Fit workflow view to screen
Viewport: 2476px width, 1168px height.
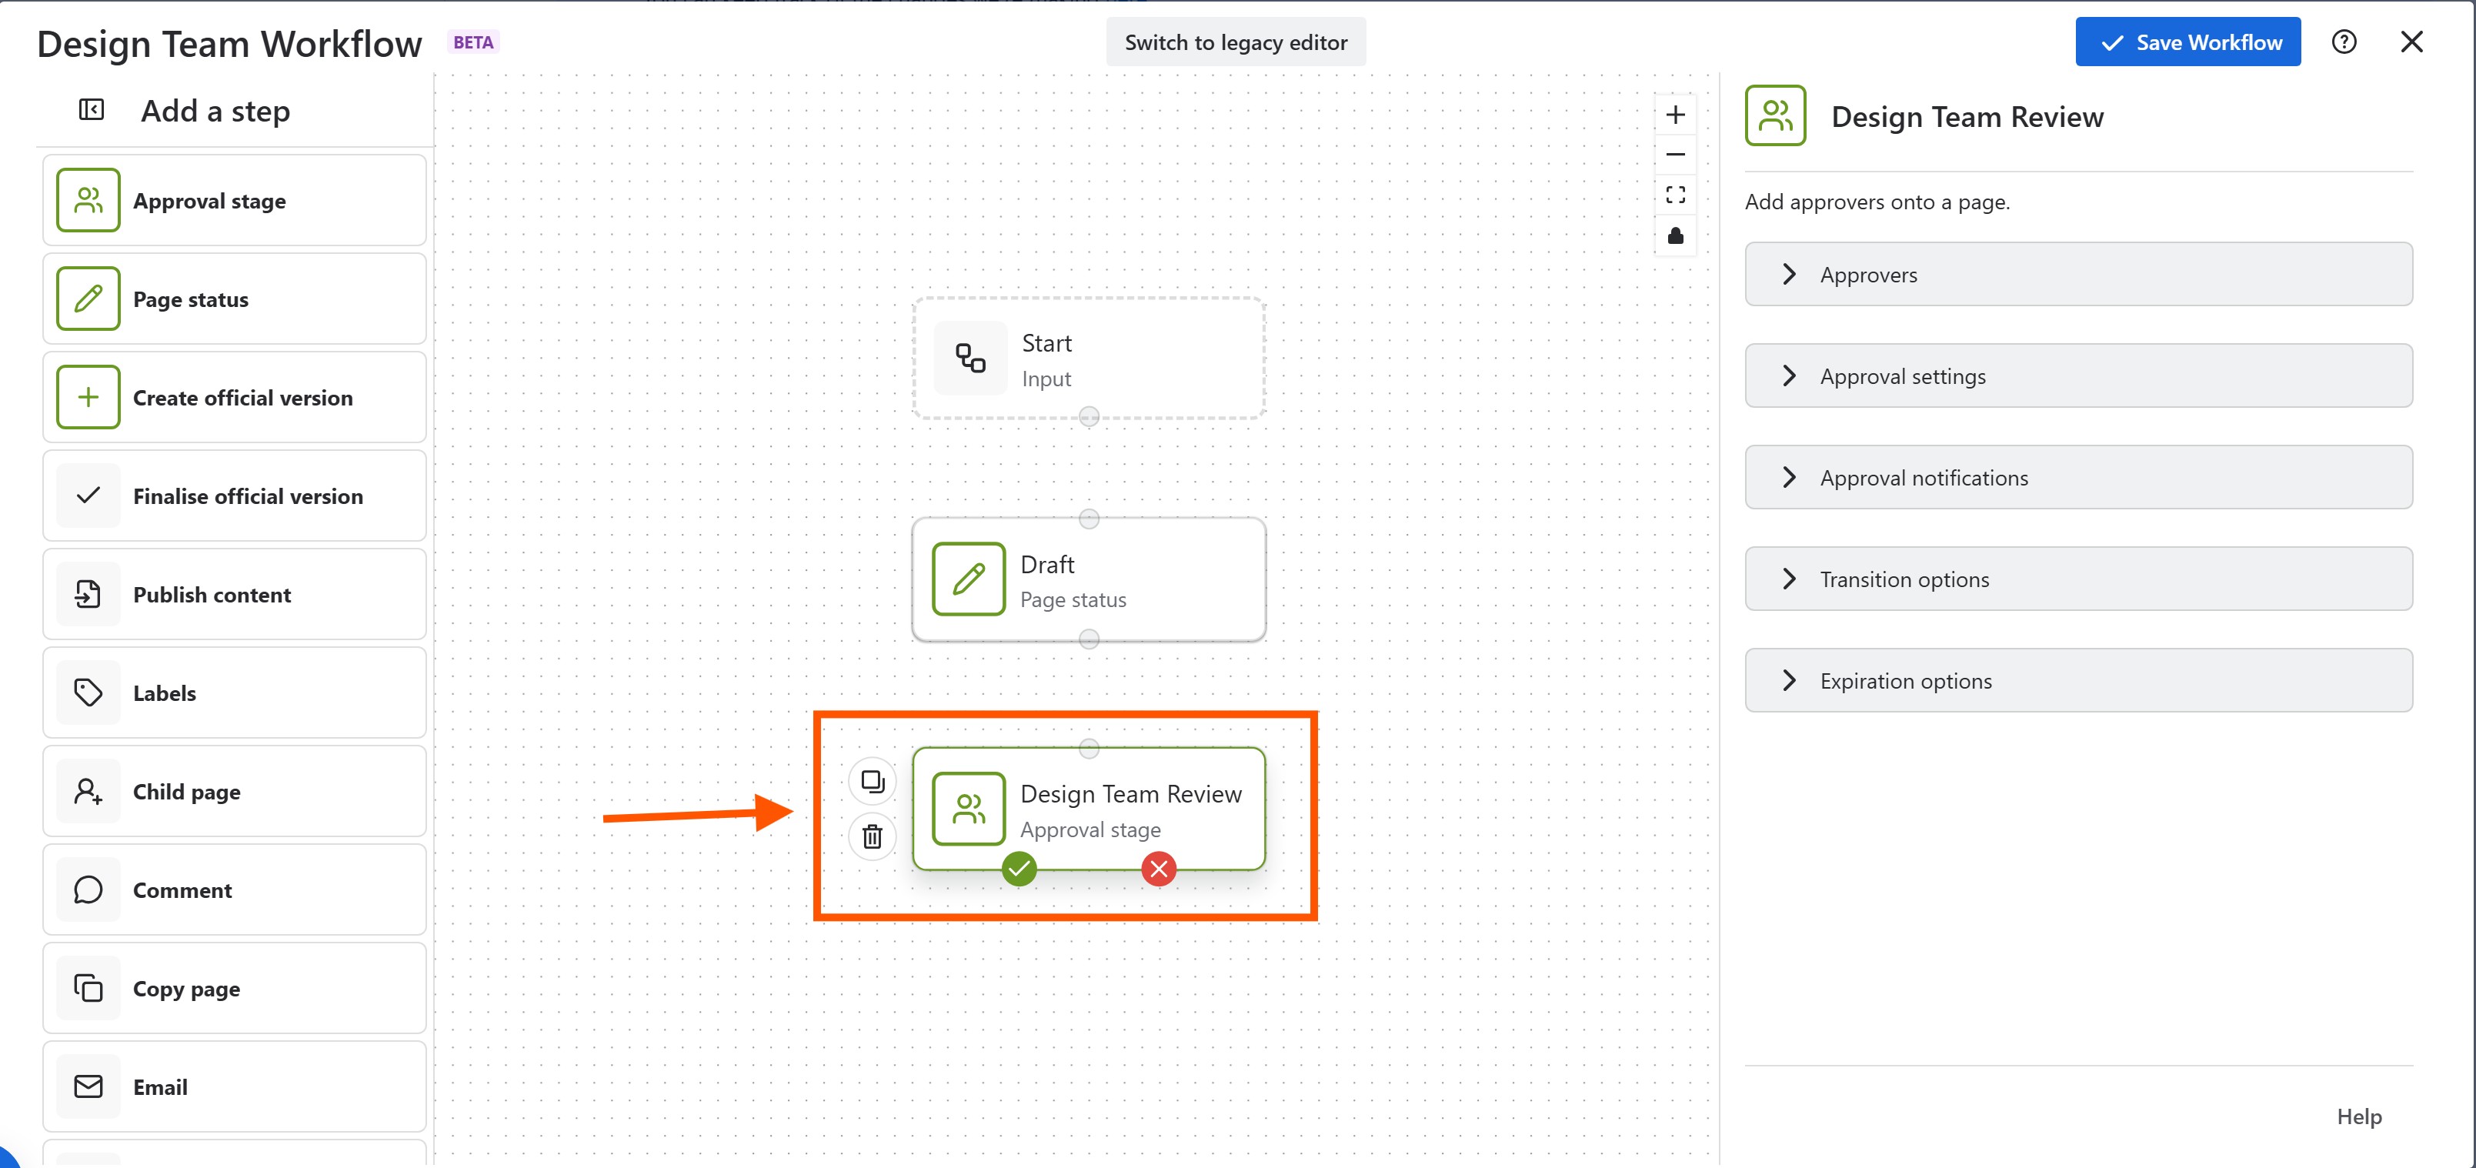tap(1675, 195)
